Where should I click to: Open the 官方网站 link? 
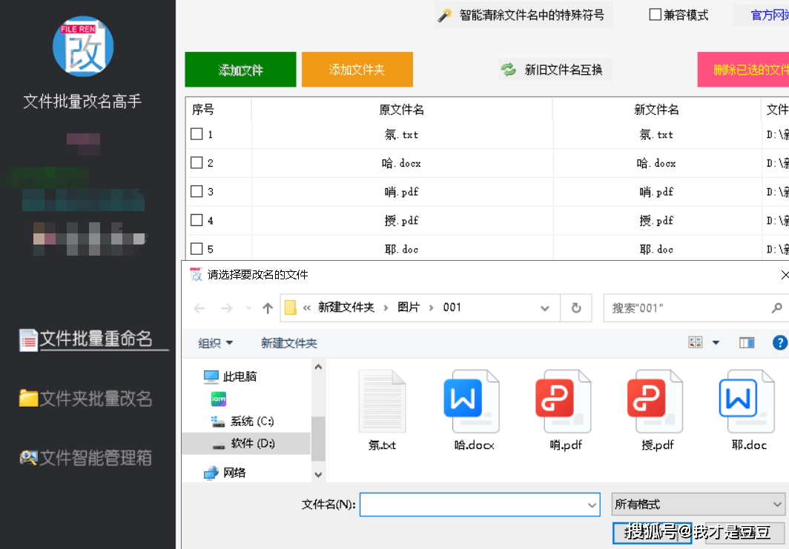[770, 15]
